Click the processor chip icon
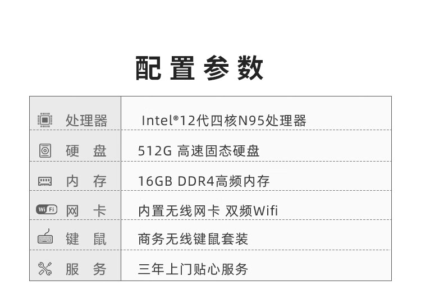The height and width of the screenshot is (308, 421). (45, 120)
